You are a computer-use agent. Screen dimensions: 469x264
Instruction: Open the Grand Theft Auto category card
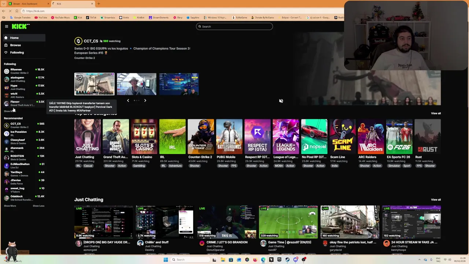pos(116,136)
